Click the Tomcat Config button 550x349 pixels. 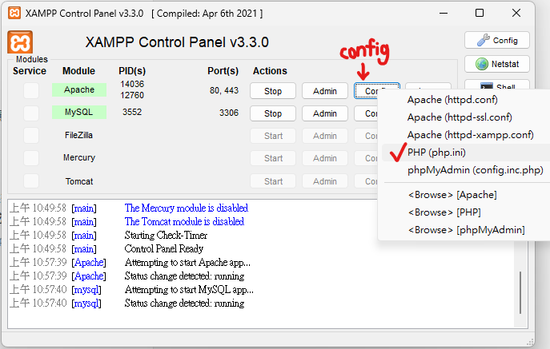(x=366, y=181)
